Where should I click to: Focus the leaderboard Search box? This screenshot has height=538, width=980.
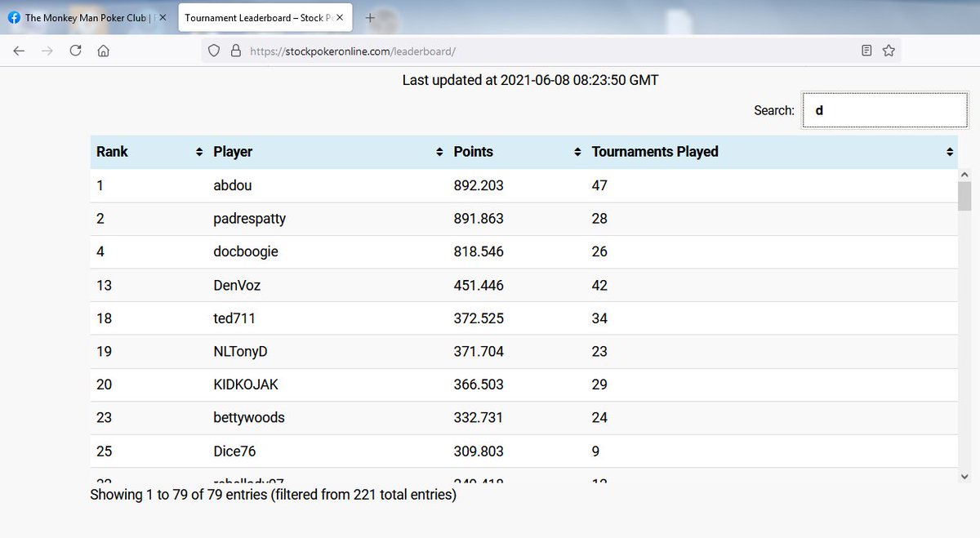tap(885, 109)
